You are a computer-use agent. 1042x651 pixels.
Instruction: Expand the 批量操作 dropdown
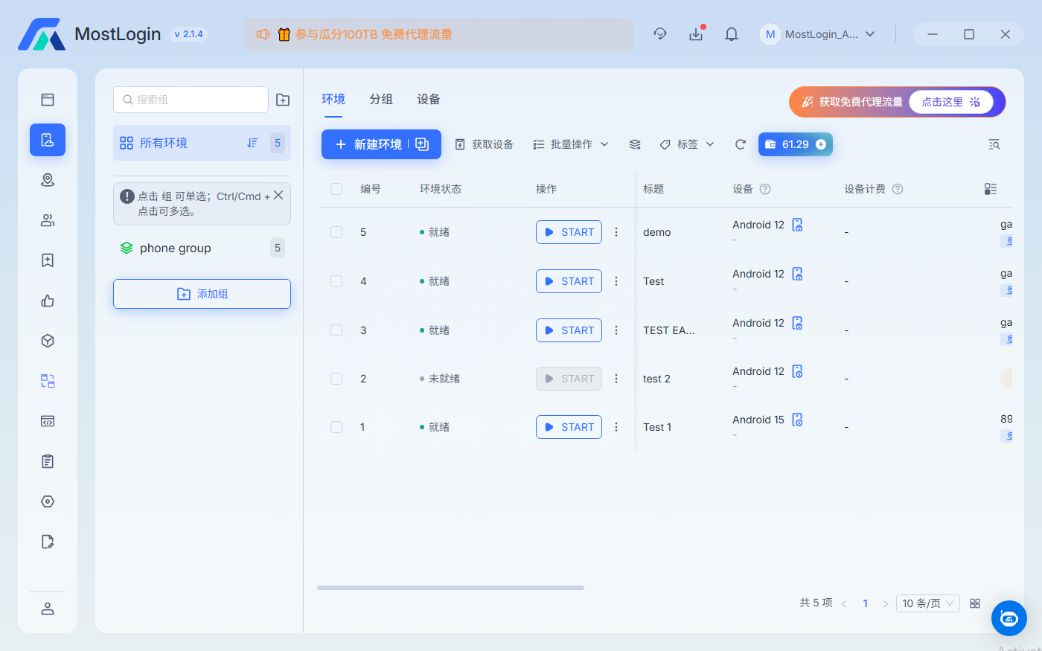click(571, 144)
